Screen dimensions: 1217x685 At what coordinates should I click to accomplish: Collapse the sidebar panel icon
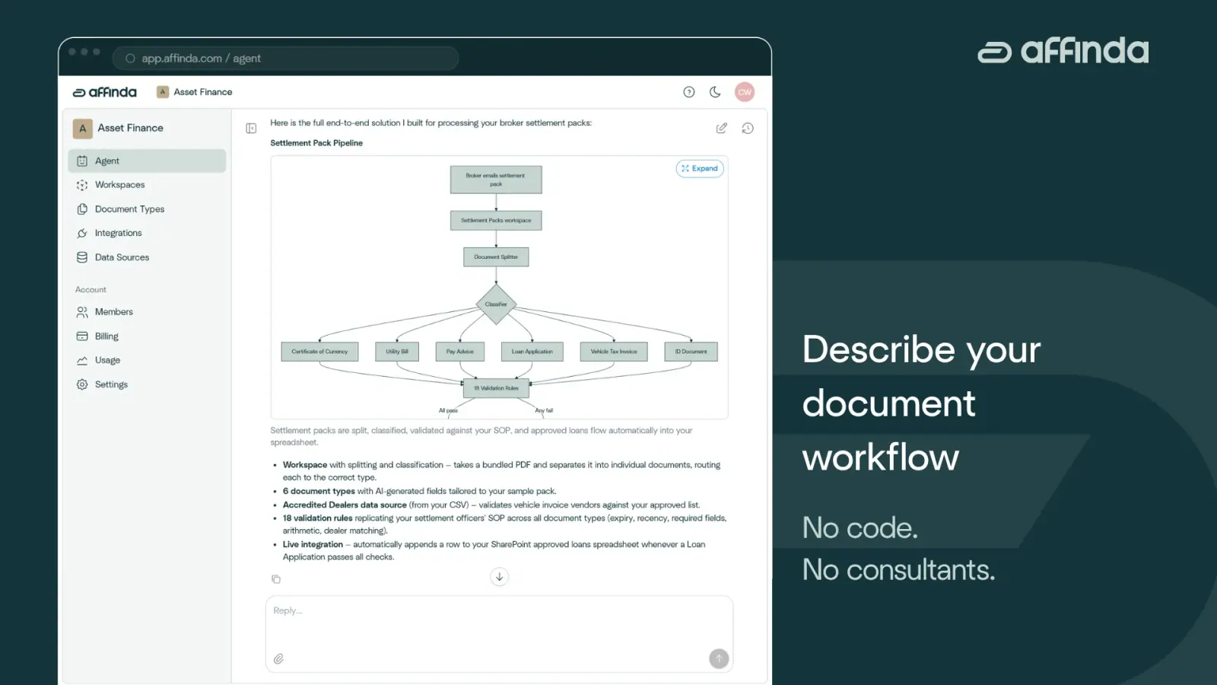pos(251,129)
